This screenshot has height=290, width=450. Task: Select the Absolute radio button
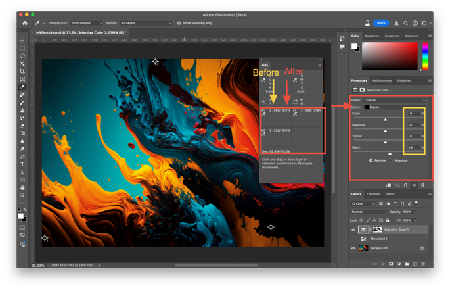point(391,160)
